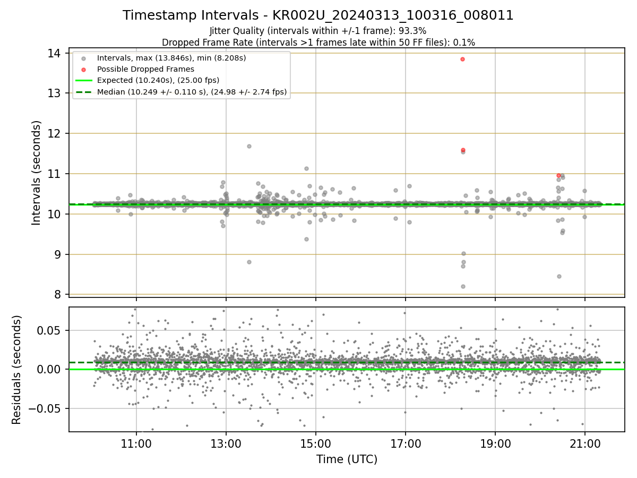
Task: Click the solid green line sample in legend
Action: (x=83, y=81)
